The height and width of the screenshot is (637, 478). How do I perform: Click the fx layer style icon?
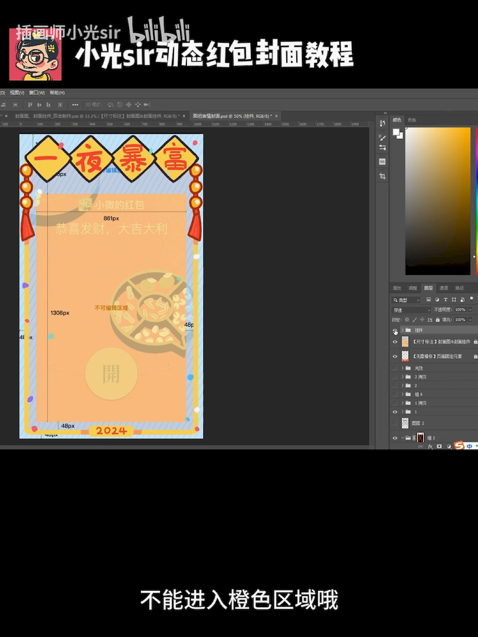coord(430,446)
